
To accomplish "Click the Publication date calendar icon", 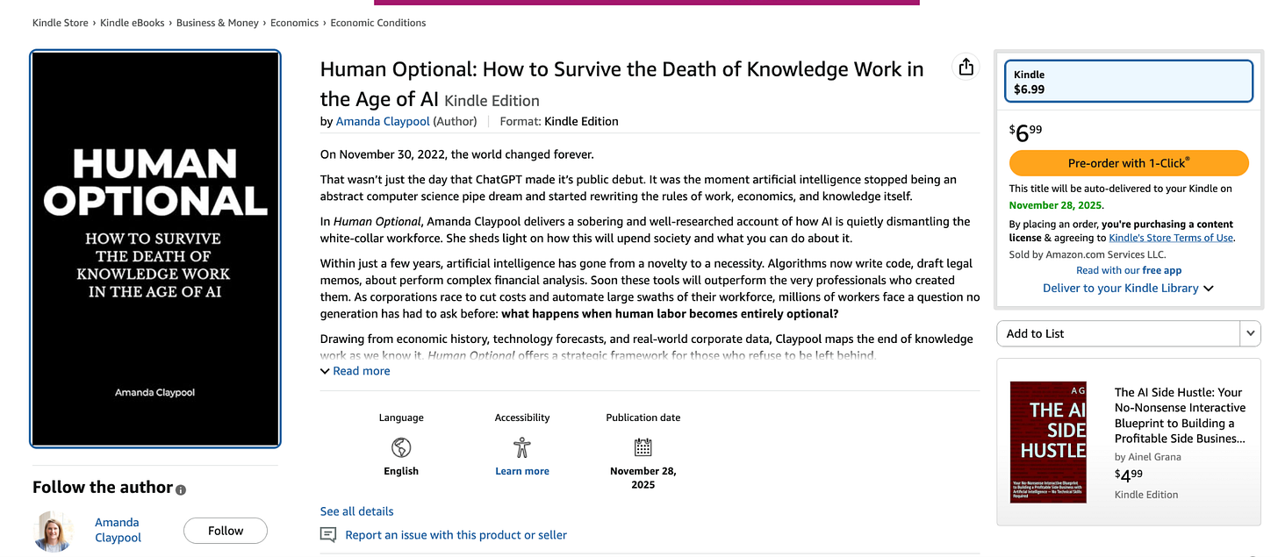I will (643, 446).
